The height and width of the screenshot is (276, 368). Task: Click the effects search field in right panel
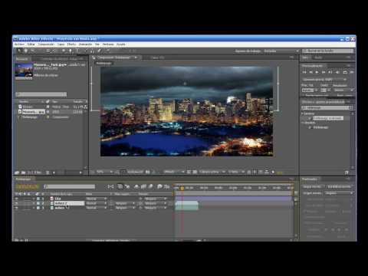327,107
